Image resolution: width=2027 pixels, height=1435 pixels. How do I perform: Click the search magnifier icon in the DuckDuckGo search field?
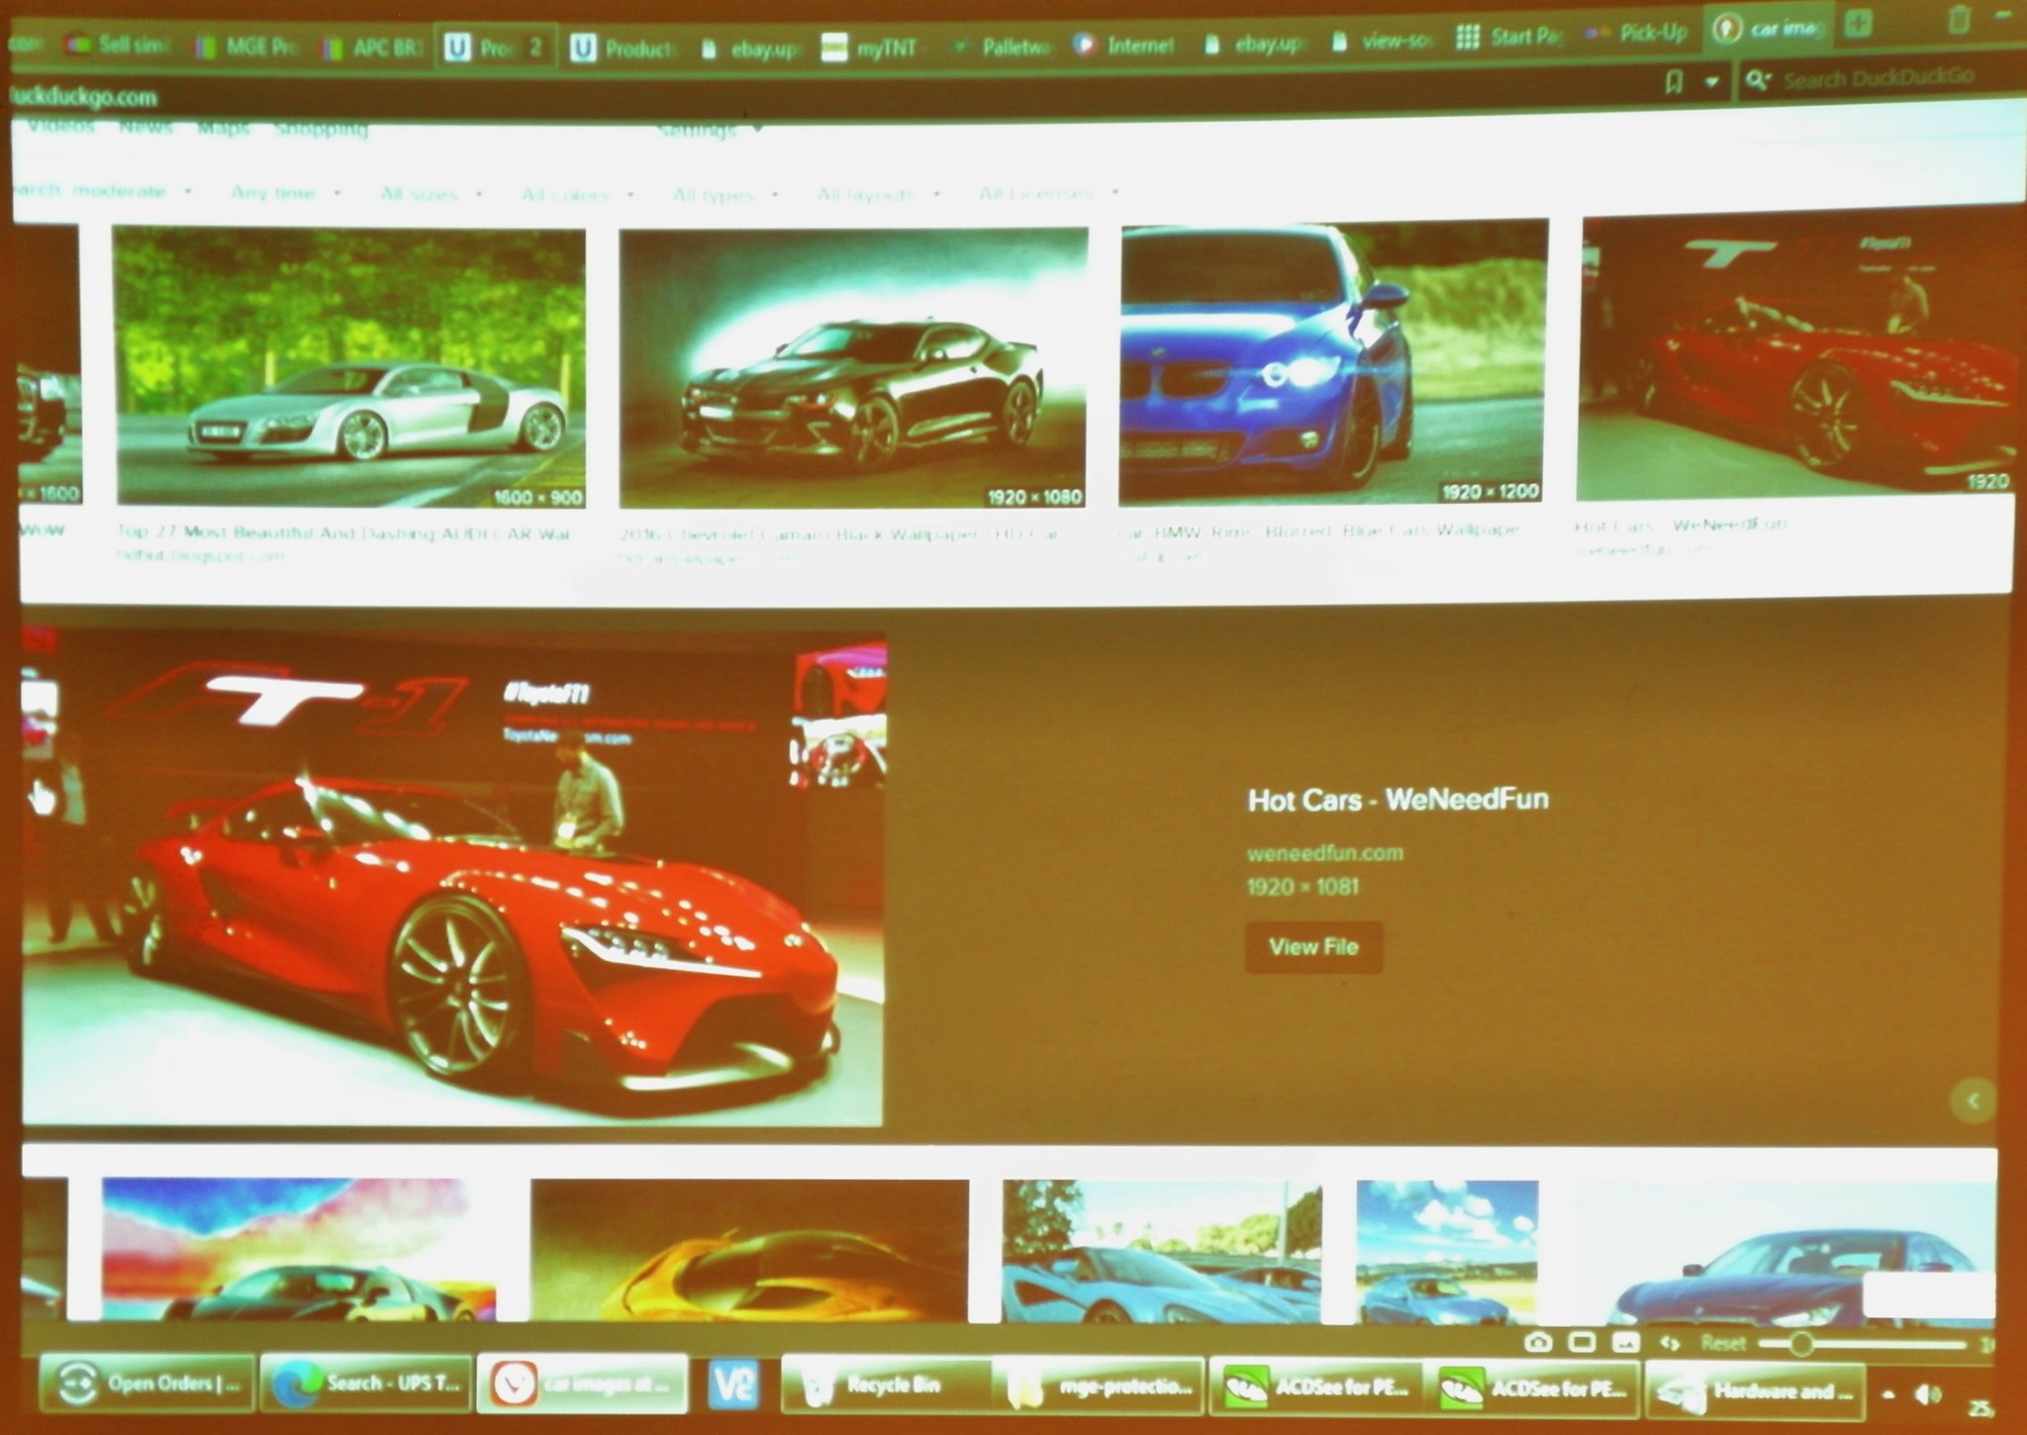1757,79
